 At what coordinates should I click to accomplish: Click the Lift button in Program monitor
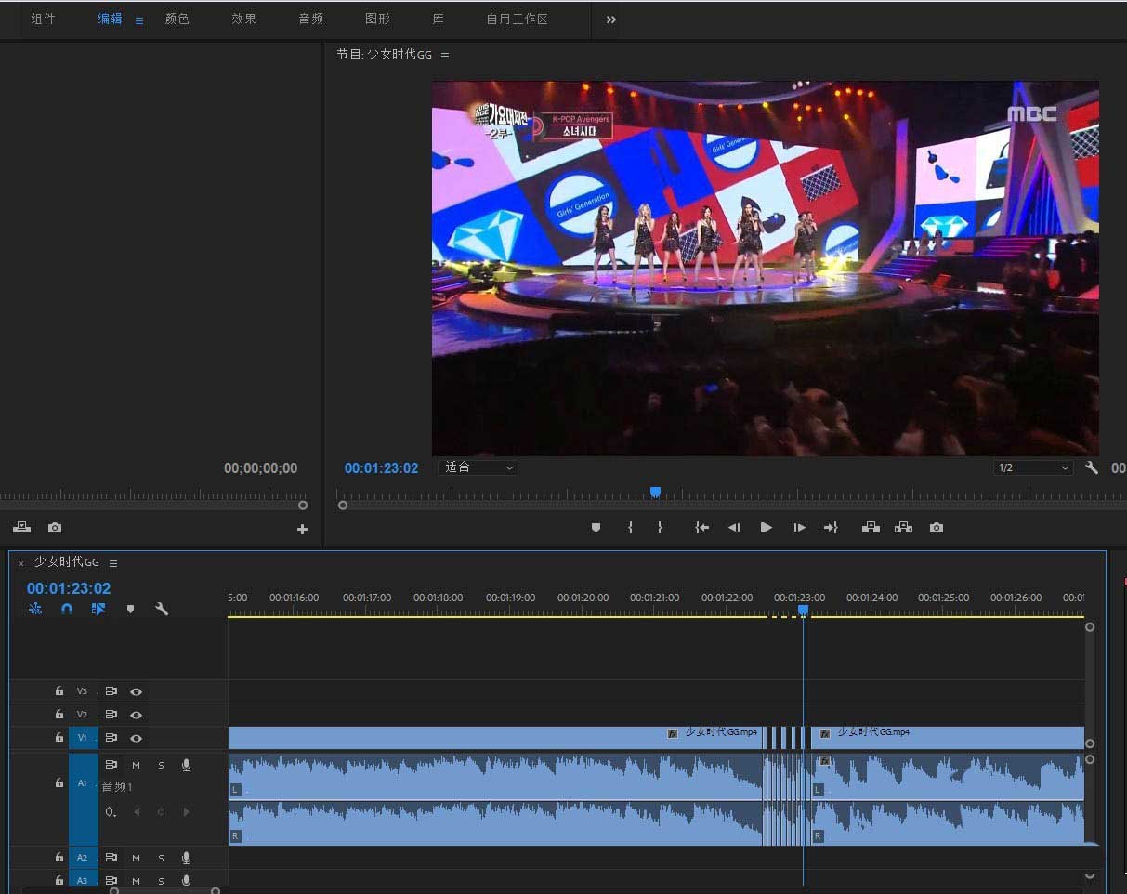871,528
